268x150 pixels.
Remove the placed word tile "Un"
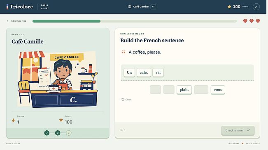129,73
